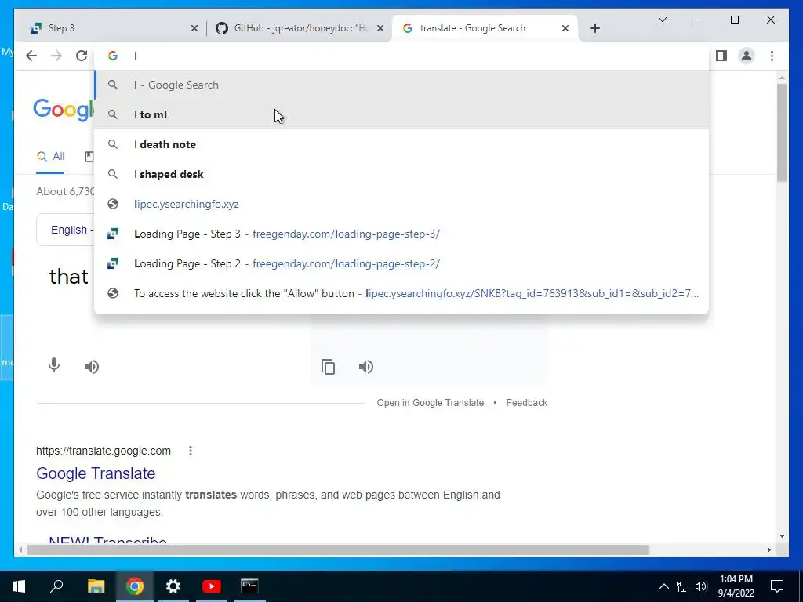
Task: Pick the 'l shaped desk' suggestion
Action: [x=402, y=174]
